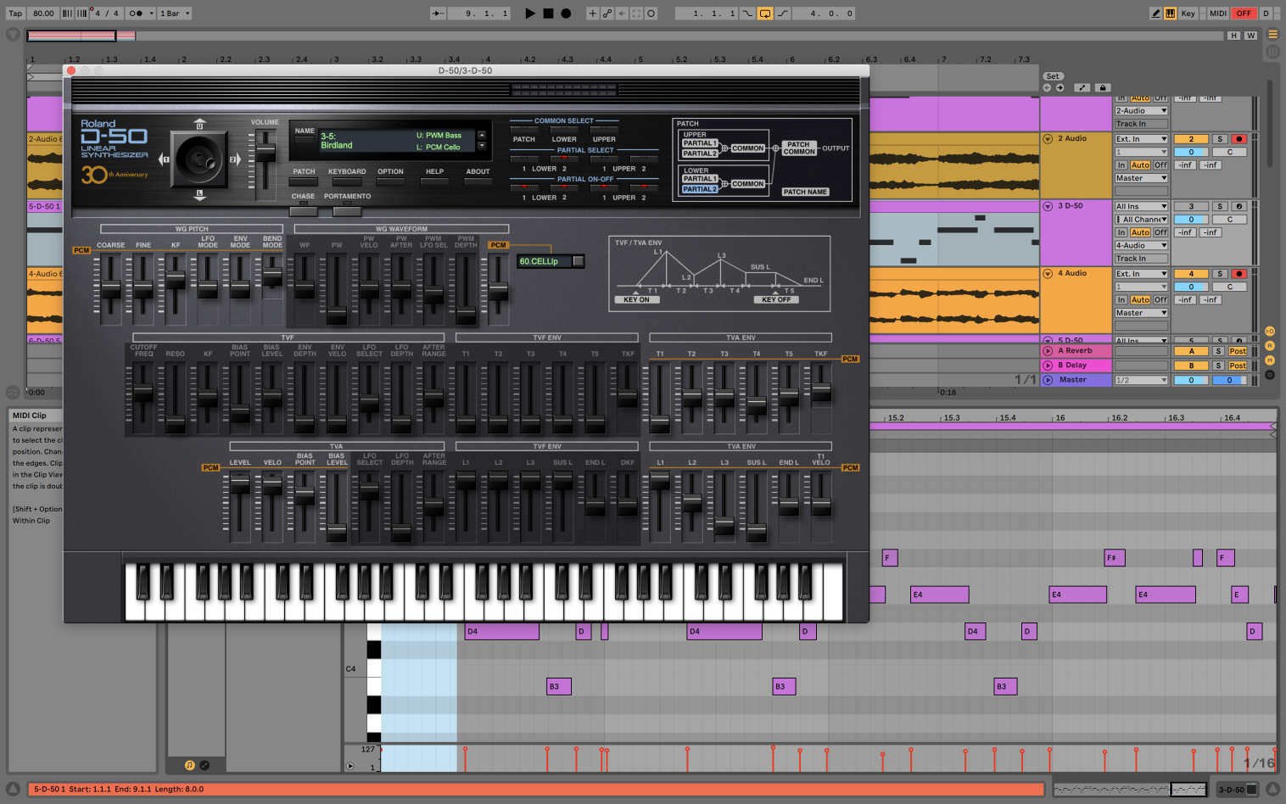Click the WG Pitch COARSE slider
The height and width of the screenshot is (804, 1286).
[110, 290]
